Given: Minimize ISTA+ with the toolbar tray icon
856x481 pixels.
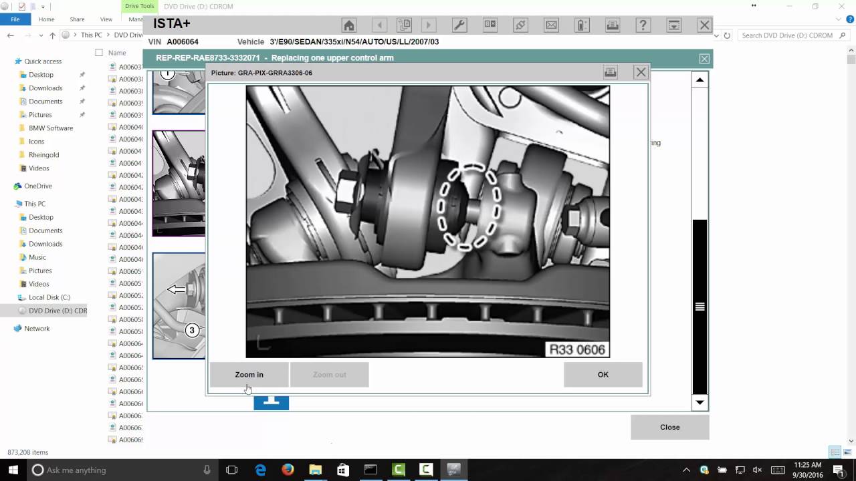Looking at the screenshot, I should click(674, 25).
